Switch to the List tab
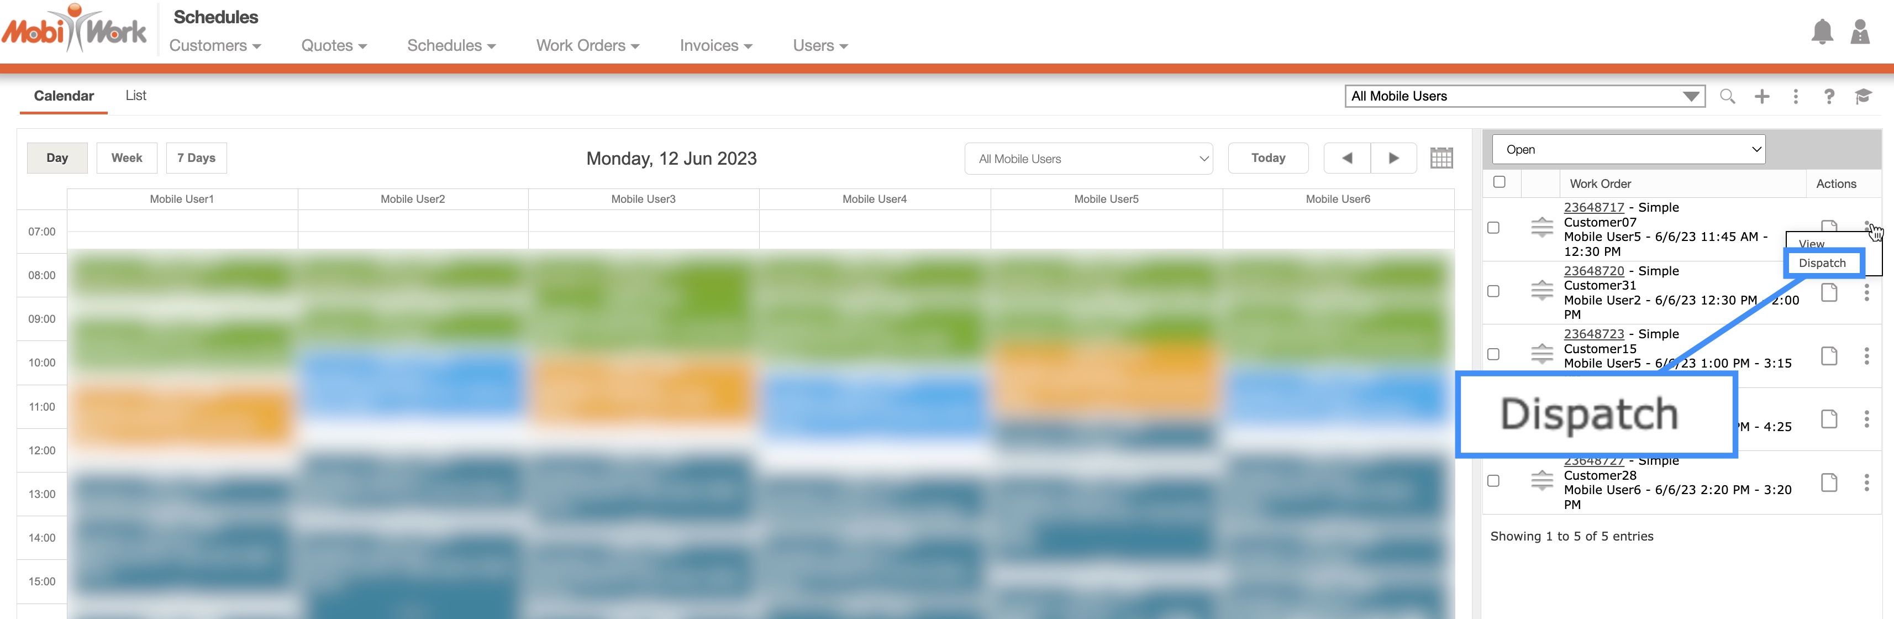The image size is (1894, 619). pyautogui.click(x=135, y=96)
